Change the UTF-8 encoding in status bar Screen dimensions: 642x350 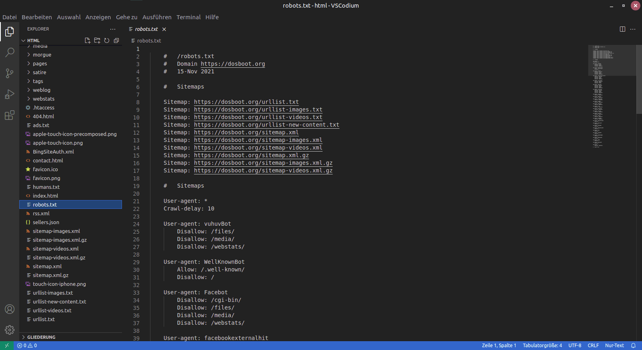(x=575, y=345)
